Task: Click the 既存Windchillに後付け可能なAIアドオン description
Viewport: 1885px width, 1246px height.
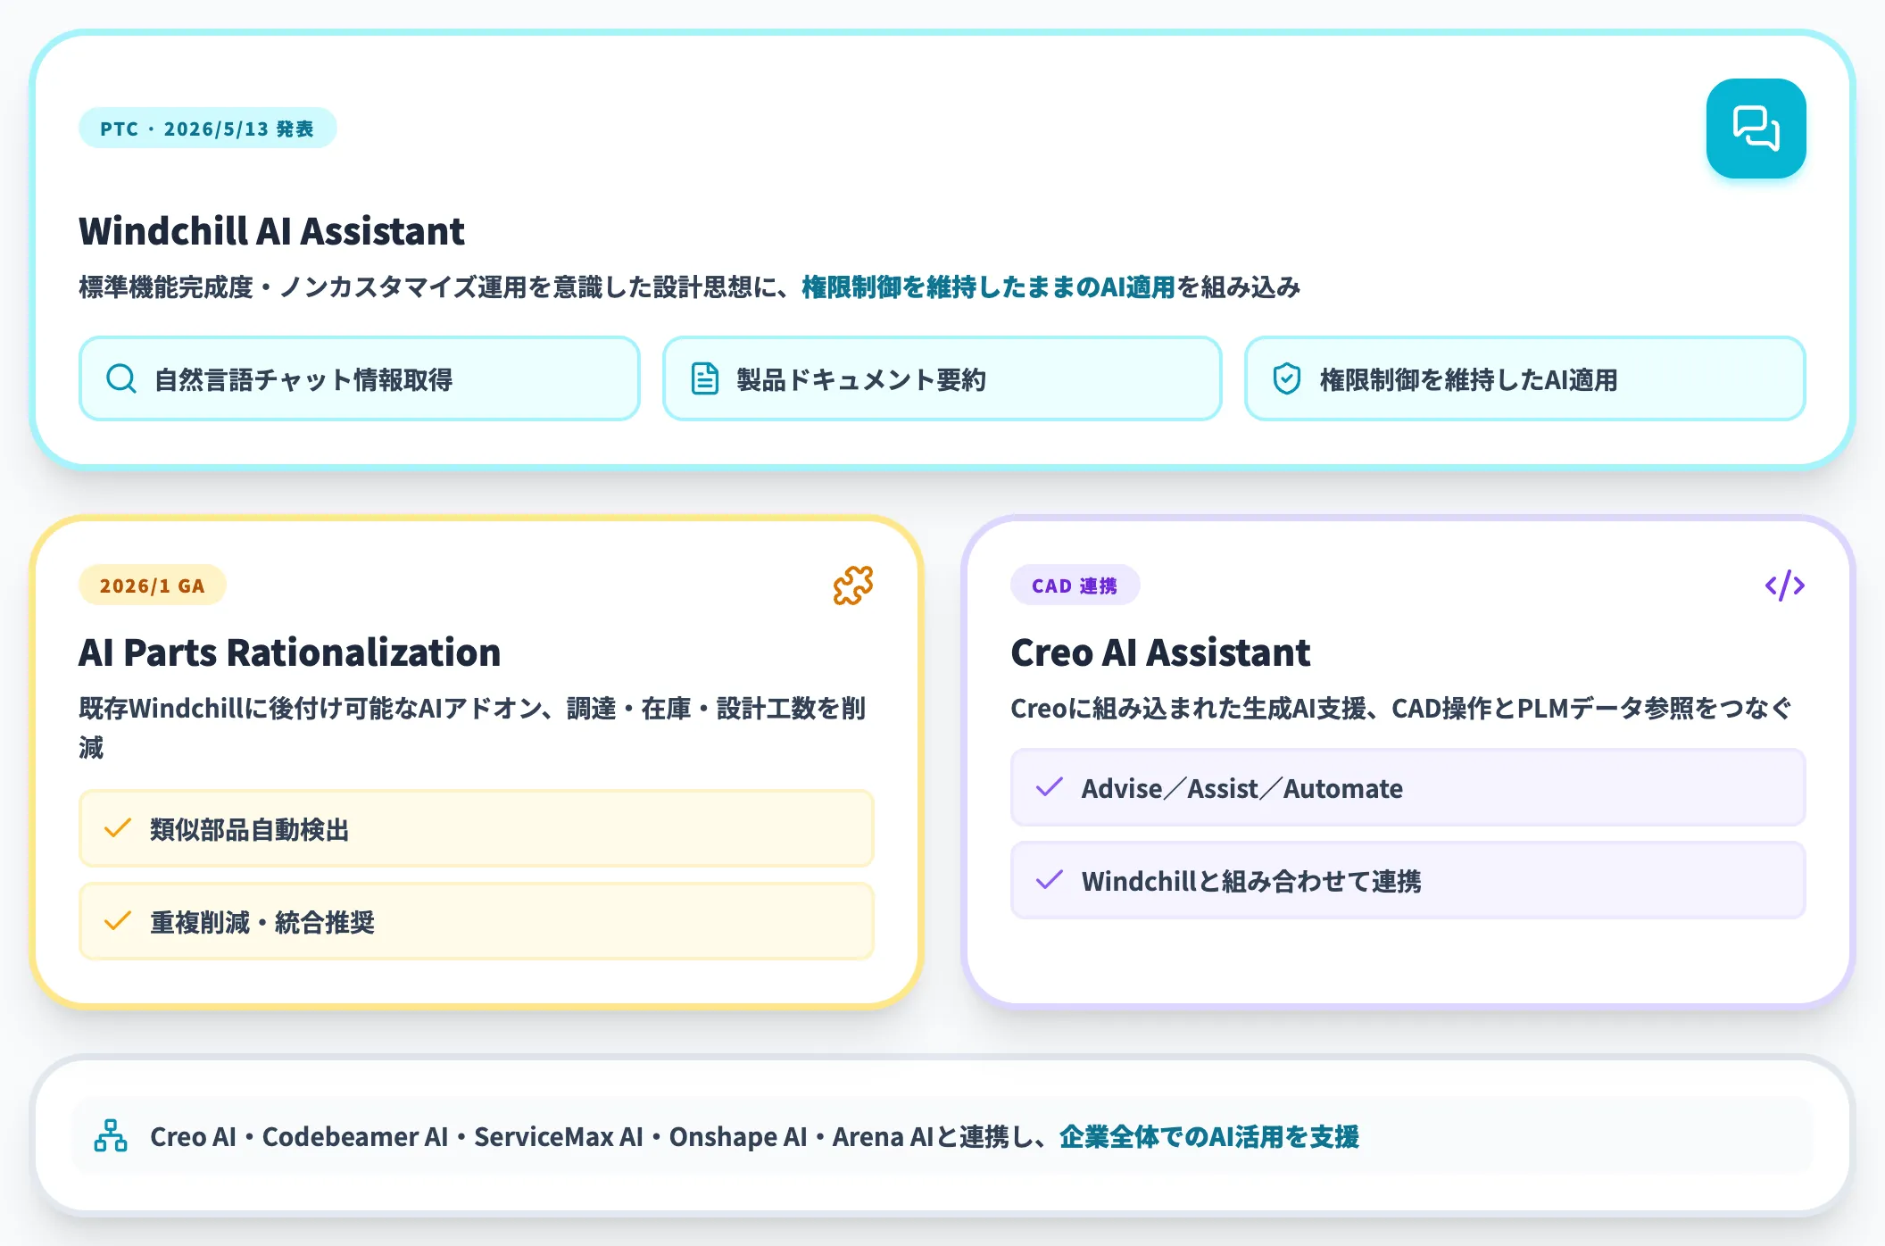Action: pos(473,727)
